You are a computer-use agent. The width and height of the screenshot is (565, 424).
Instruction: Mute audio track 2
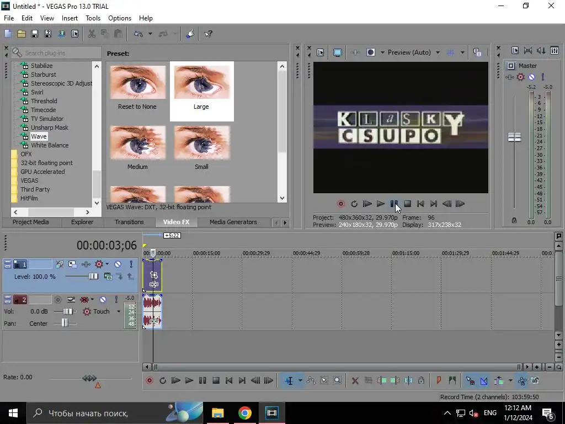[x=103, y=300]
